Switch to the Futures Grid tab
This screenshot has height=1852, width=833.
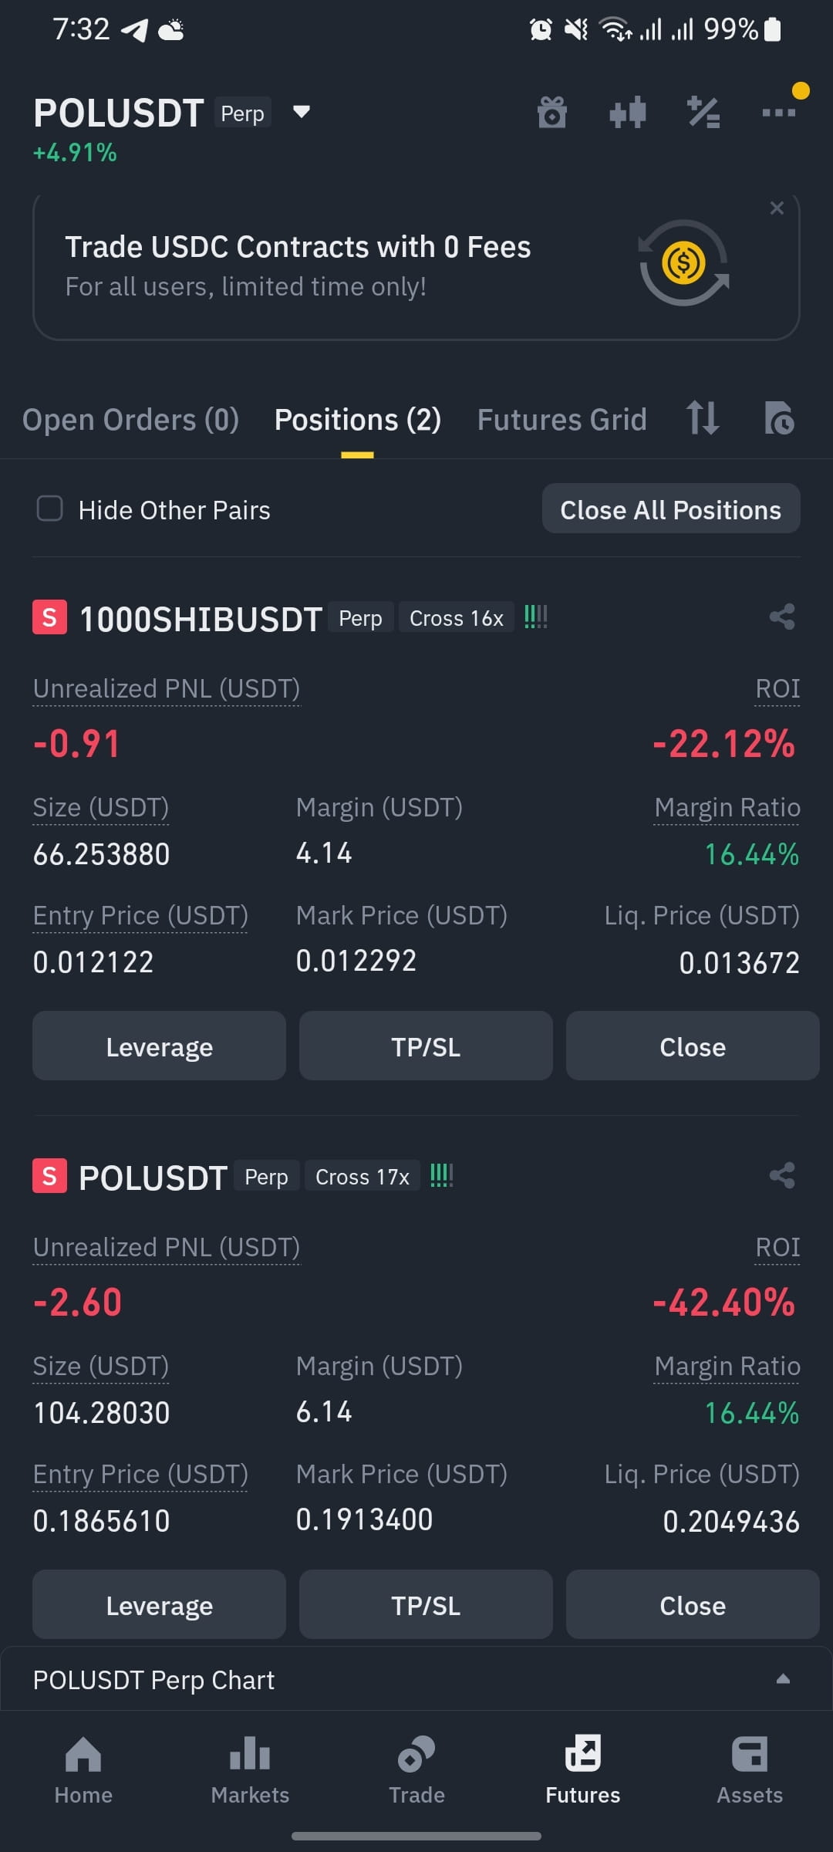[562, 420]
